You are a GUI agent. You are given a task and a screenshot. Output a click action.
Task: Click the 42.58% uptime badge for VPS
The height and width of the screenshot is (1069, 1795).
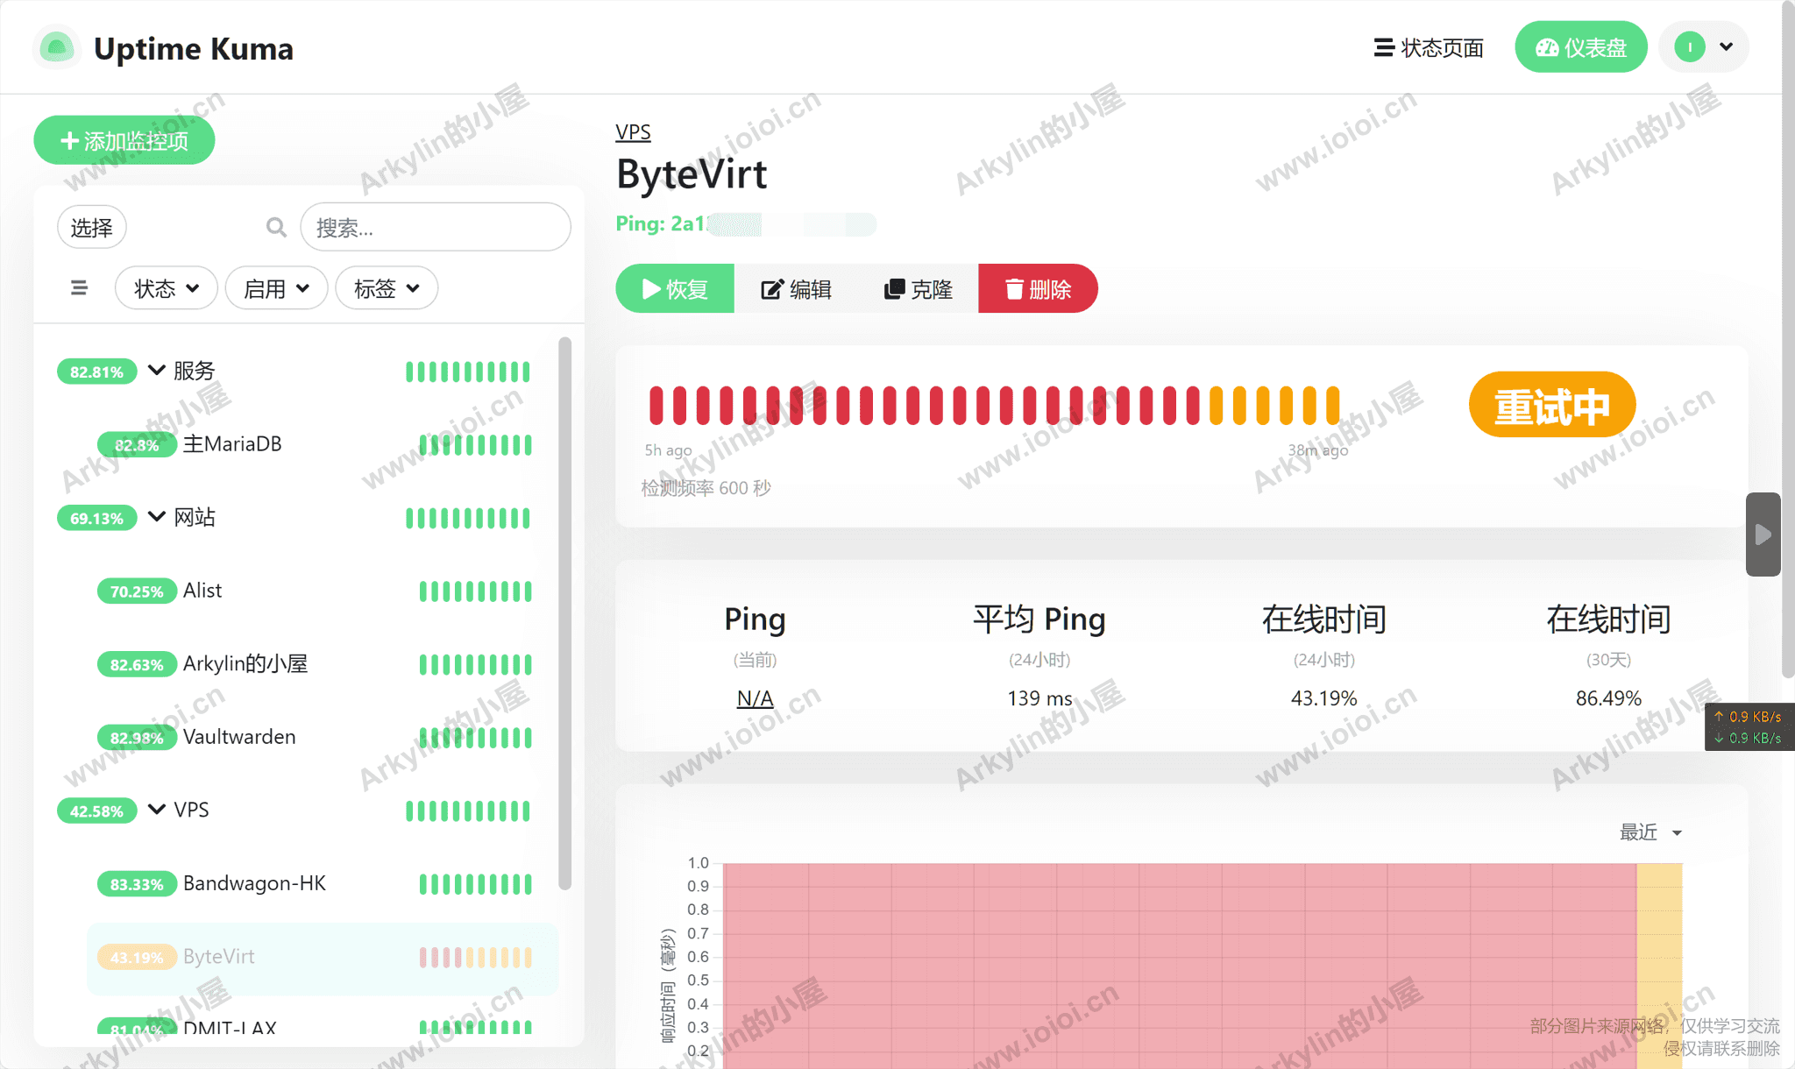point(97,811)
